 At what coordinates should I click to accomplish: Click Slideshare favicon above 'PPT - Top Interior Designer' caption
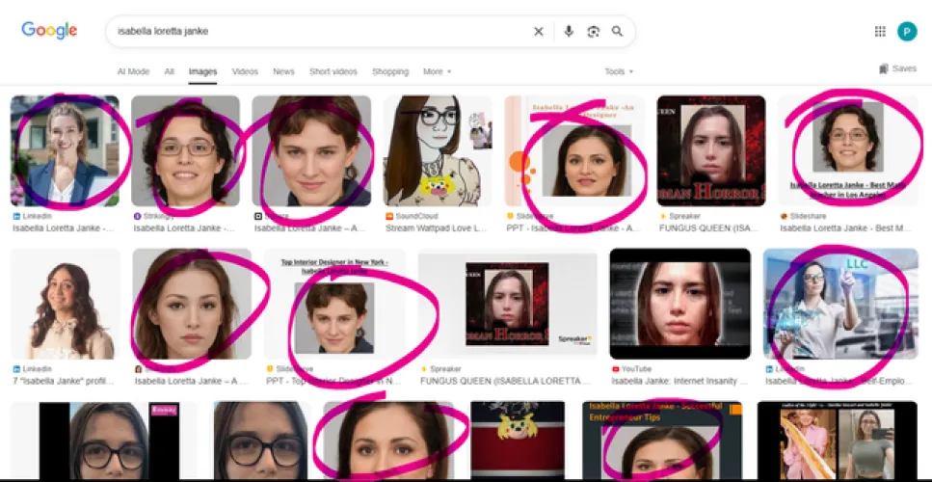(271, 369)
